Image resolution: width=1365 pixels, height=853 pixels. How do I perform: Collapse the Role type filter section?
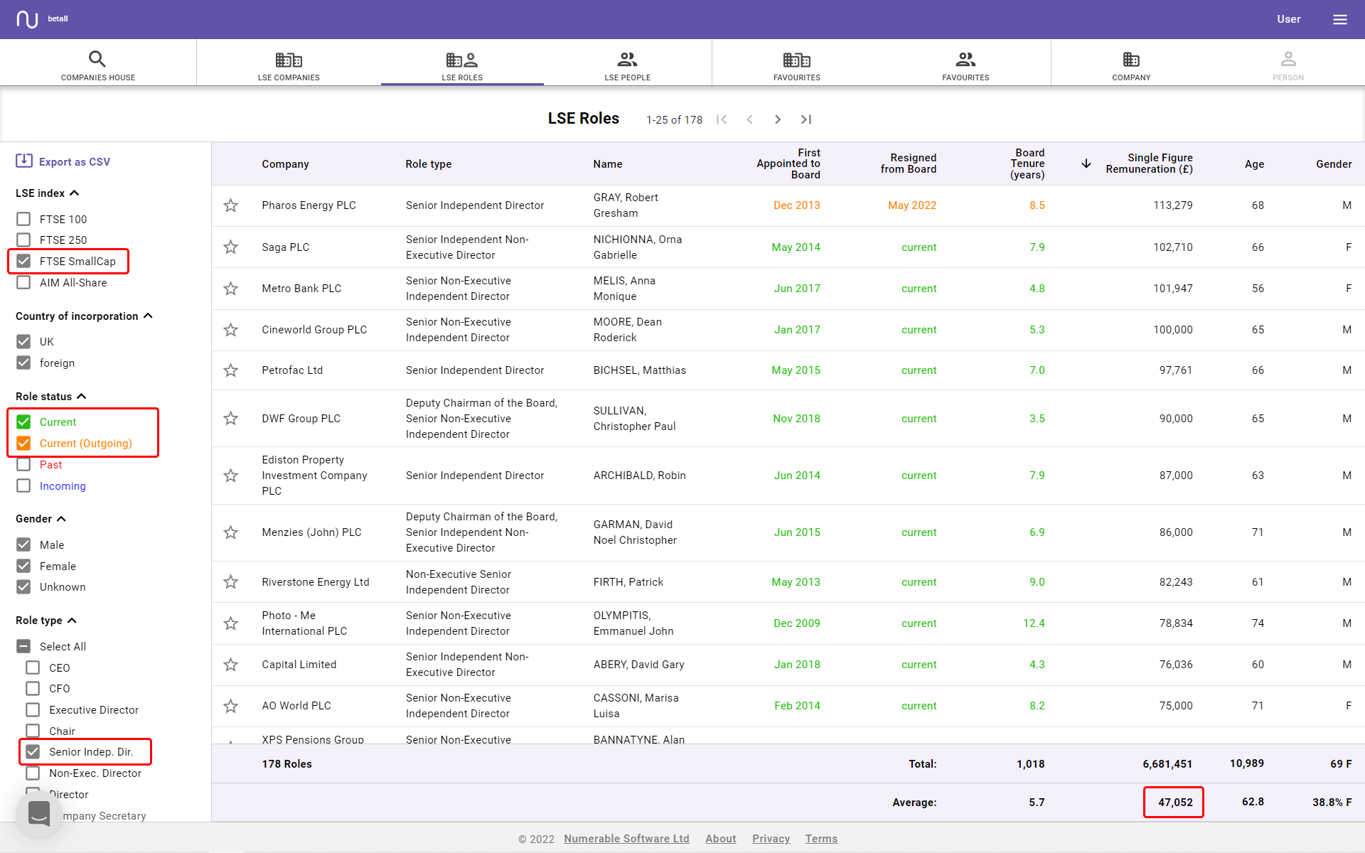(x=71, y=620)
